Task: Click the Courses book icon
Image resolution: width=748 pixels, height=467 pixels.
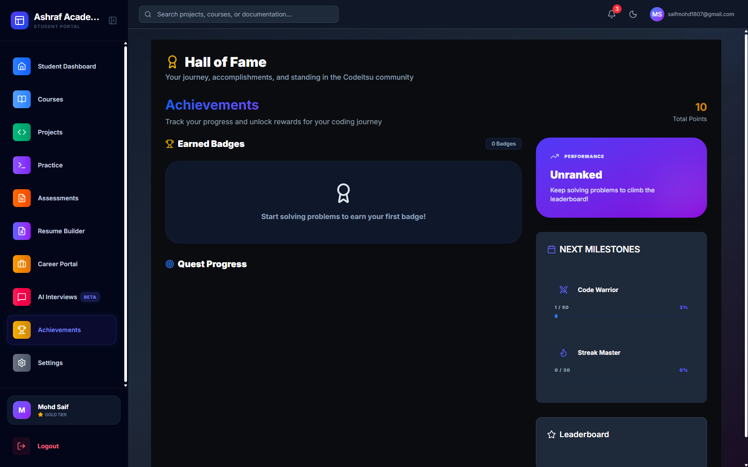Action: [x=22, y=99]
